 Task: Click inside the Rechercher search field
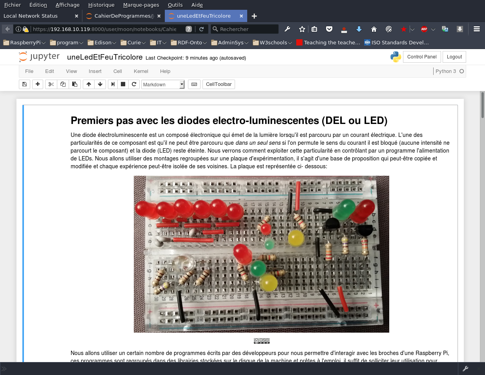coord(243,29)
